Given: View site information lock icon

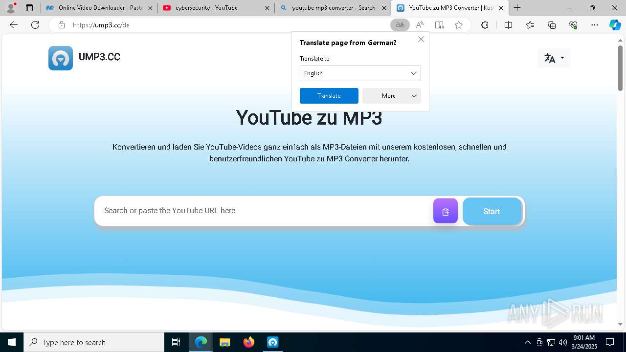Looking at the screenshot, I should point(61,25).
